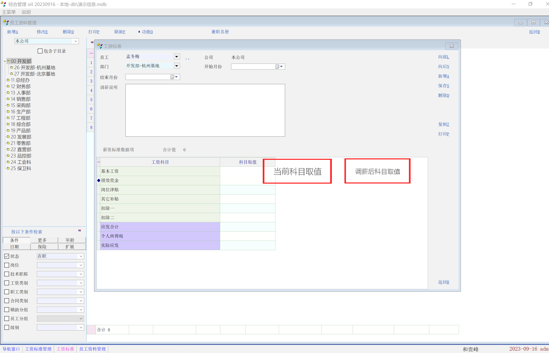Tick the 岗位 filter checkbox

(x=7, y=265)
